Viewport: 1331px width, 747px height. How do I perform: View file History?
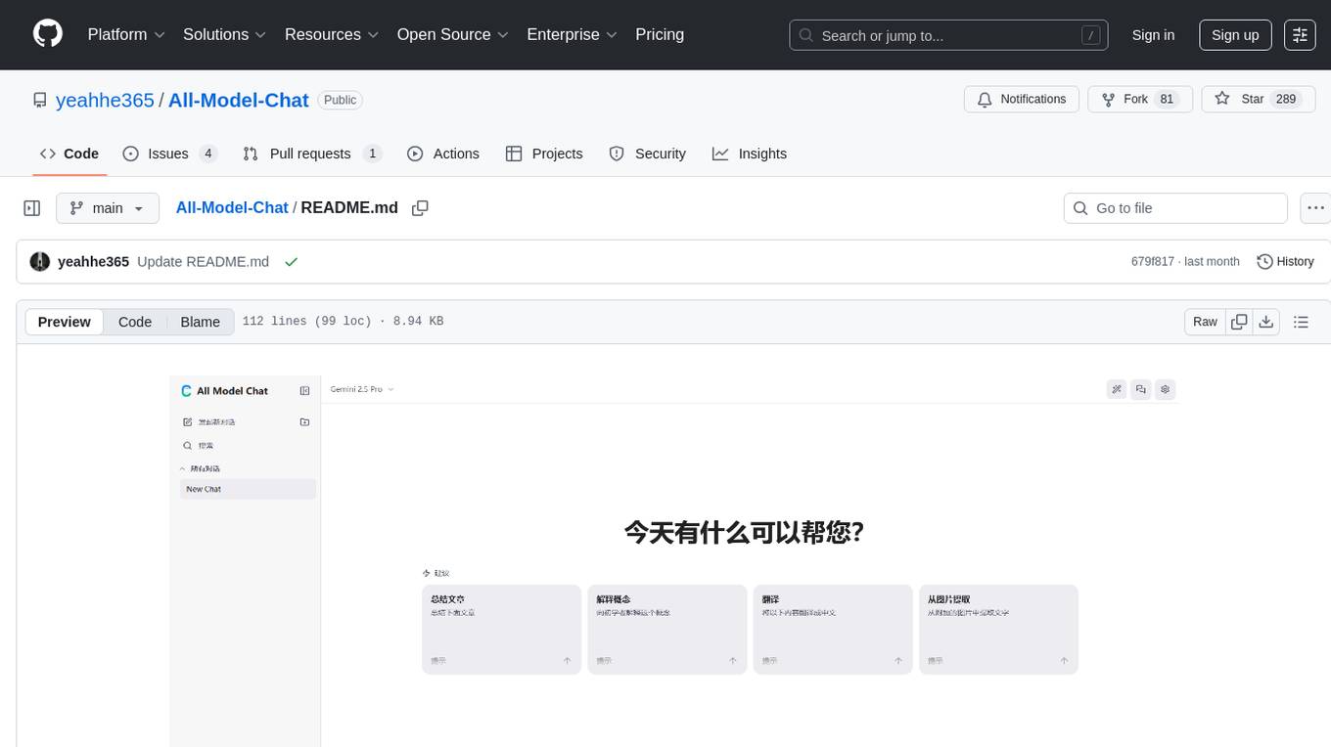tap(1285, 262)
